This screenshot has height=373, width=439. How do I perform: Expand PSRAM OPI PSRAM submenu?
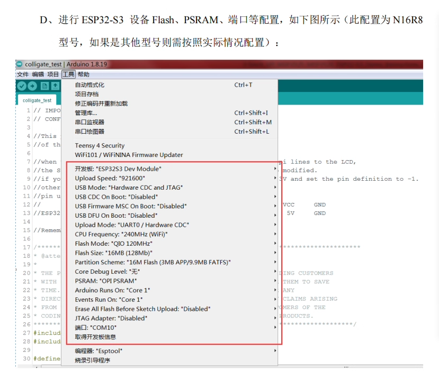[x=169, y=281]
